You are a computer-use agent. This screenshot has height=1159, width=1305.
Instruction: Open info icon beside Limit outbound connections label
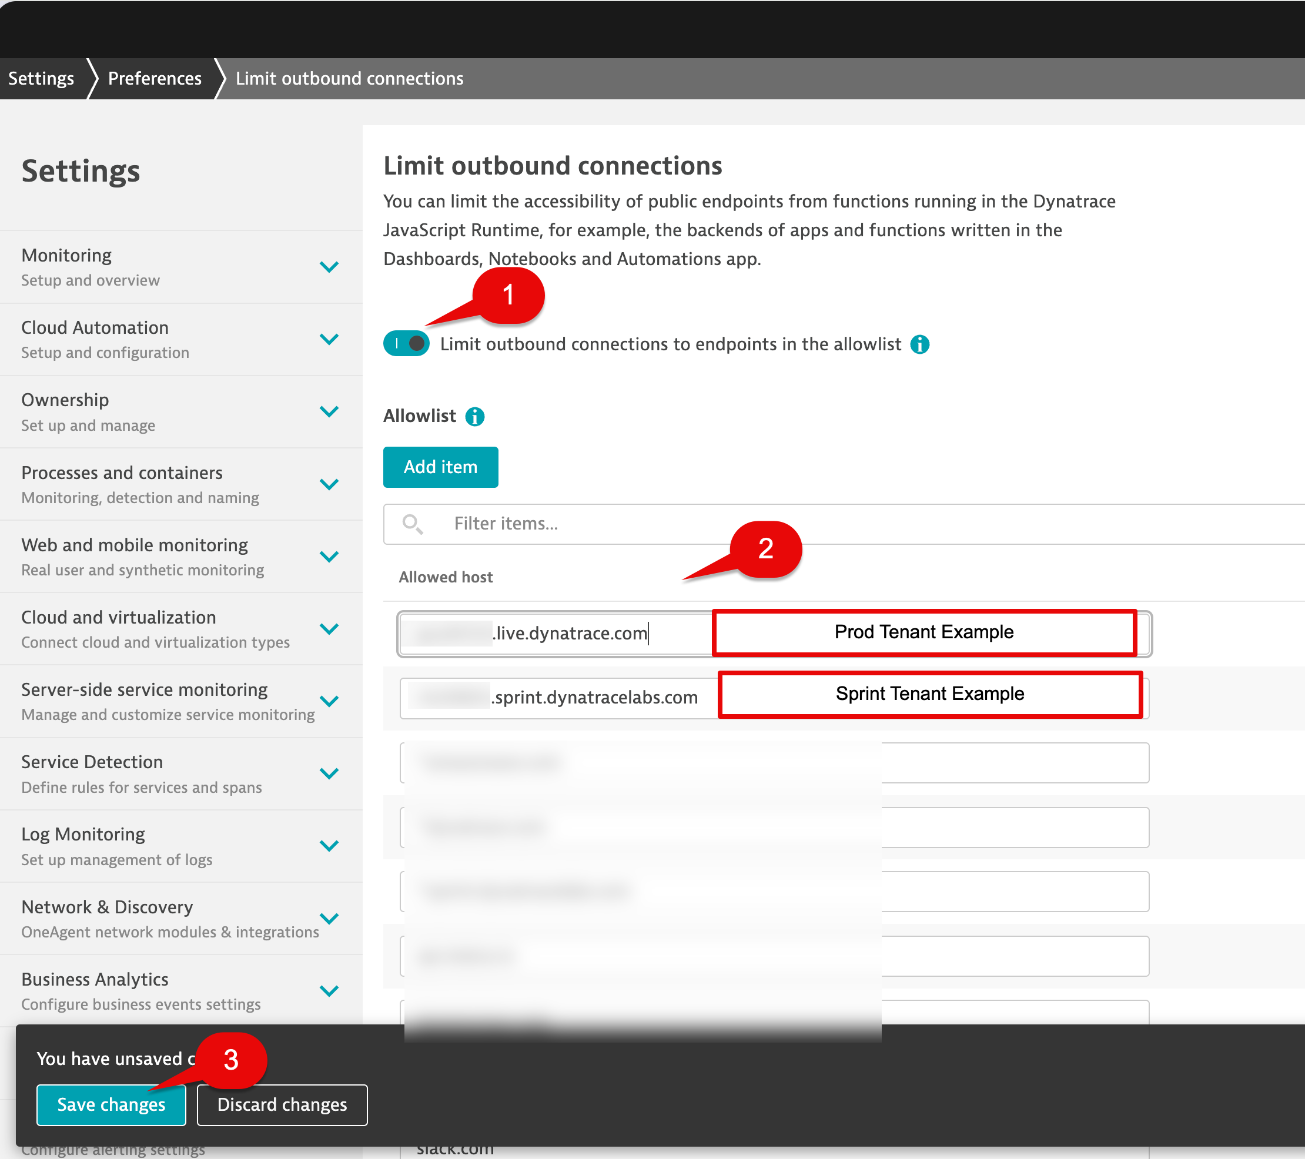919,344
